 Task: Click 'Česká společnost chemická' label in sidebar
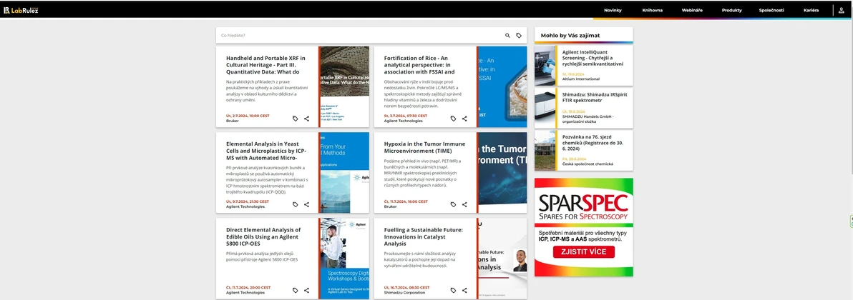pyautogui.click(x=588, y=164)
